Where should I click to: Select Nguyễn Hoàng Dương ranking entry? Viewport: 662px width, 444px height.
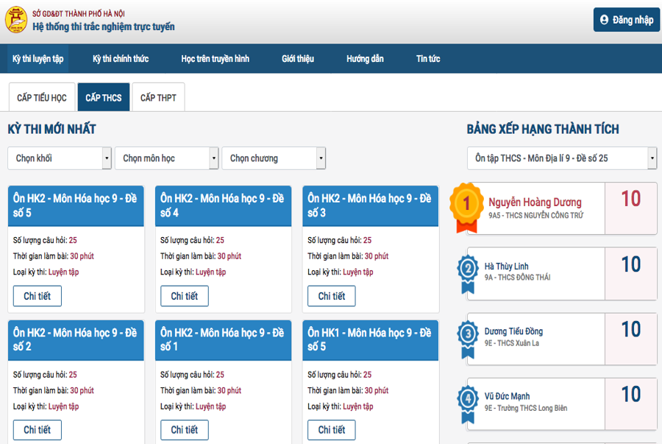[535, 202]
